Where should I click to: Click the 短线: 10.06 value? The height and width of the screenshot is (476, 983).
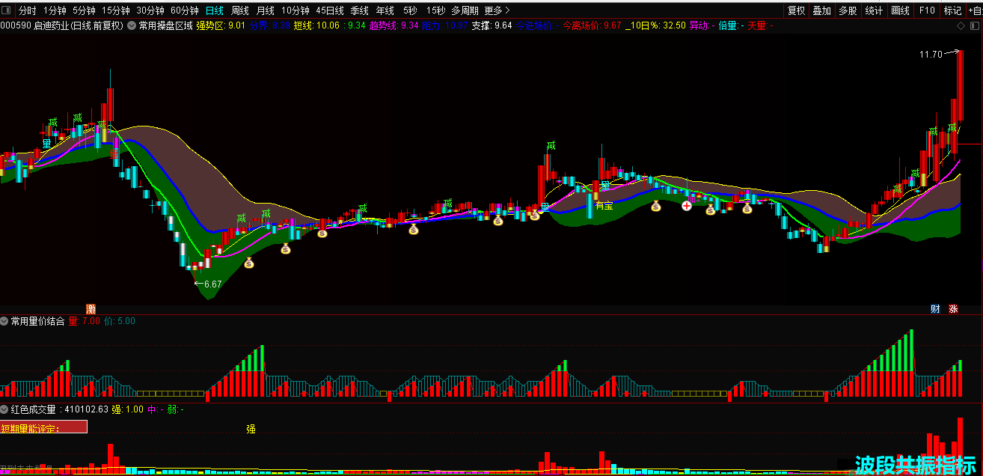[x=316, y=25]
